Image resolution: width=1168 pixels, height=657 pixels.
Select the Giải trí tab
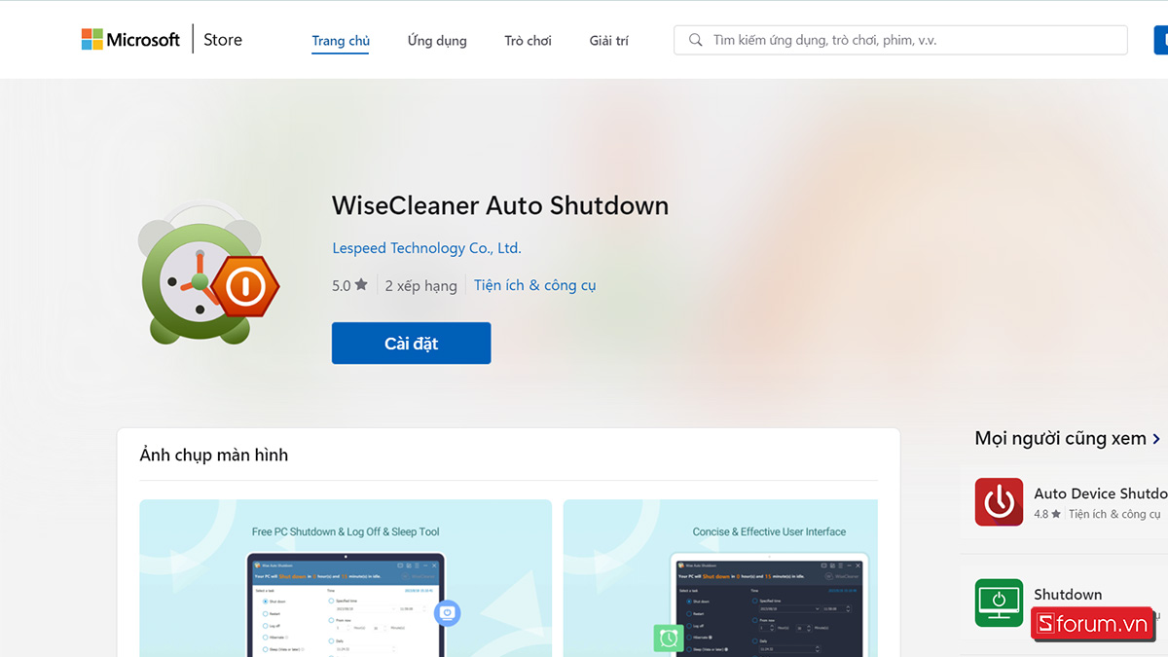[x=609, y=41]
